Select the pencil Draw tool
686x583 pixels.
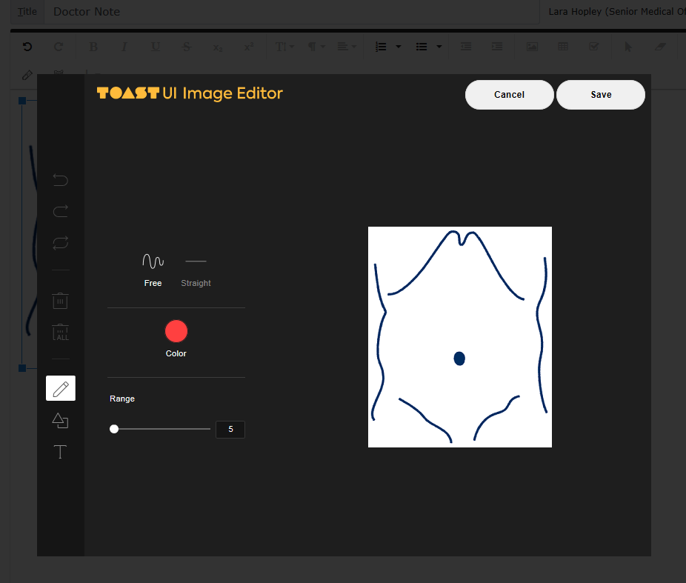(61, 388)
